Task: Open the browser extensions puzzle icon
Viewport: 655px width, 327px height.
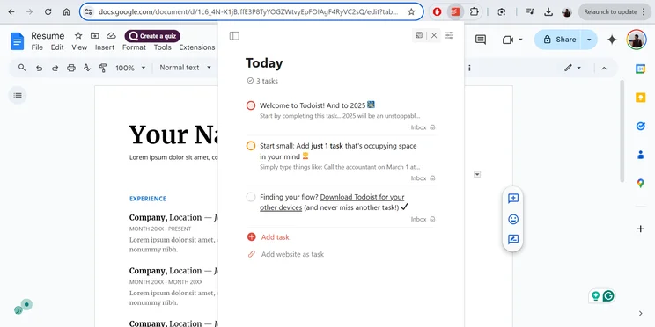Action: (x=474, y=11)
